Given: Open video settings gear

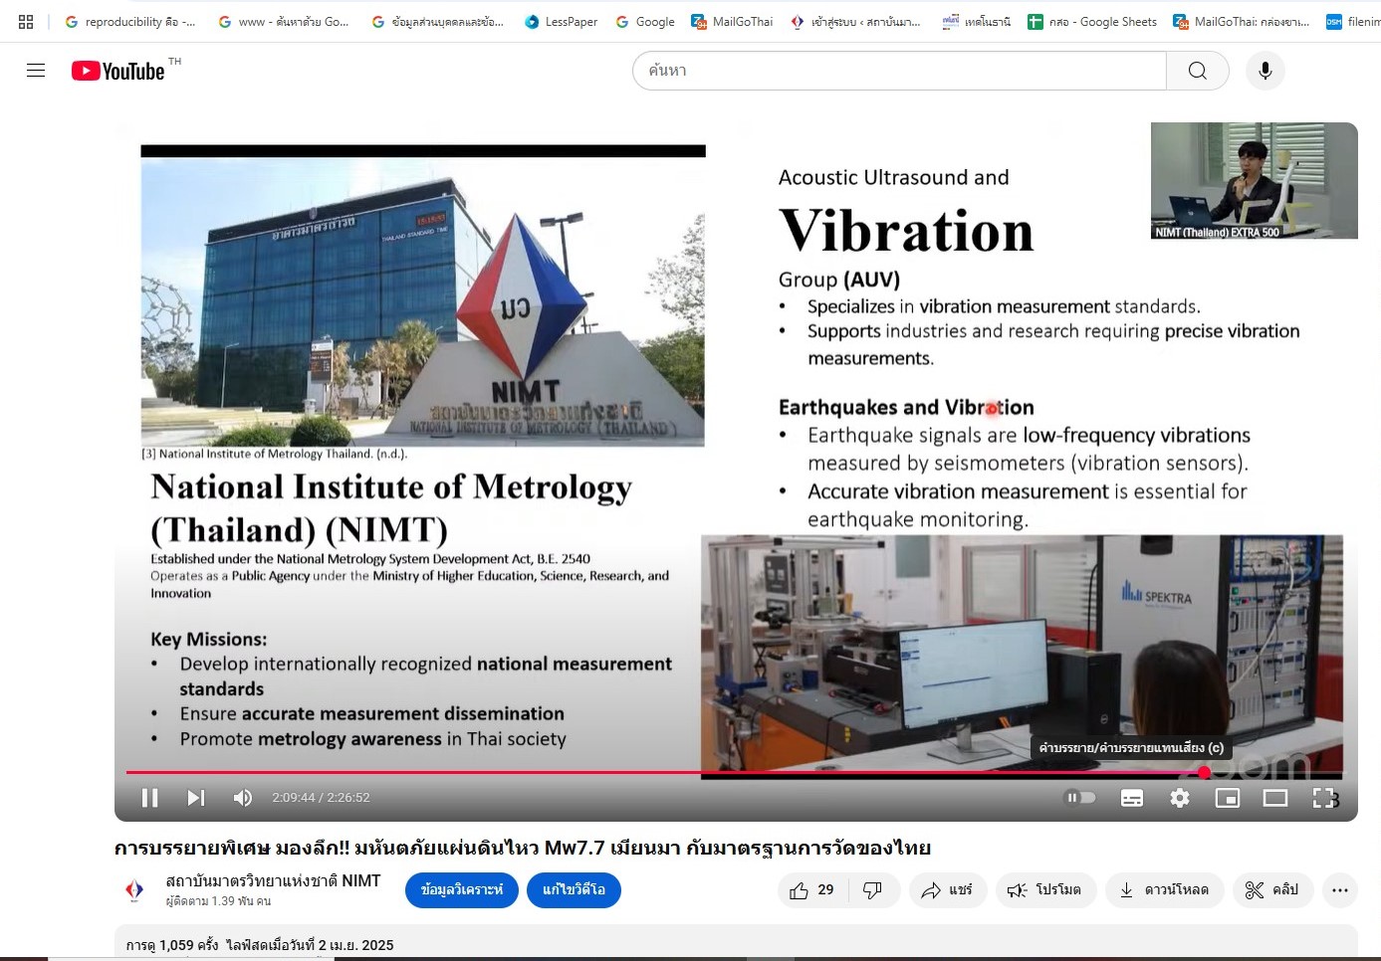Looking at the screenshot, I should 1180,798.
